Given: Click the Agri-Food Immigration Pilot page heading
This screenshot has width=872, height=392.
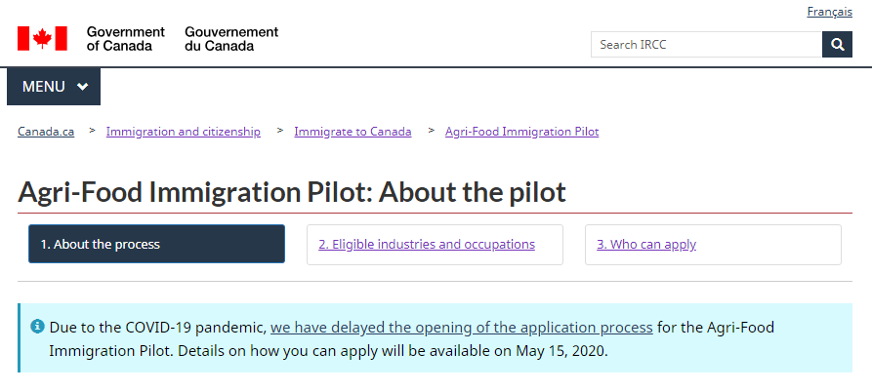Looking at the screenshot, I should click(x=292, y=192).
